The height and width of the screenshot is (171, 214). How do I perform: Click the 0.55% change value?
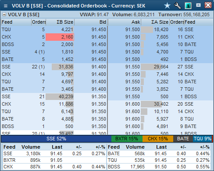point(203,167)
